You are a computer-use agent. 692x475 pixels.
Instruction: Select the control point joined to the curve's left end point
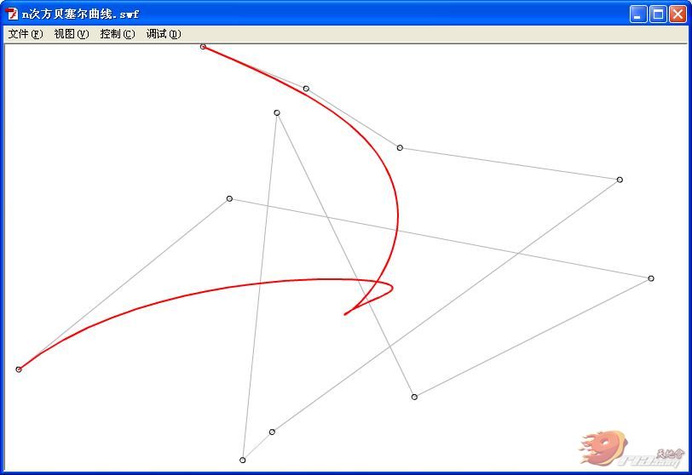click(229, 198)
